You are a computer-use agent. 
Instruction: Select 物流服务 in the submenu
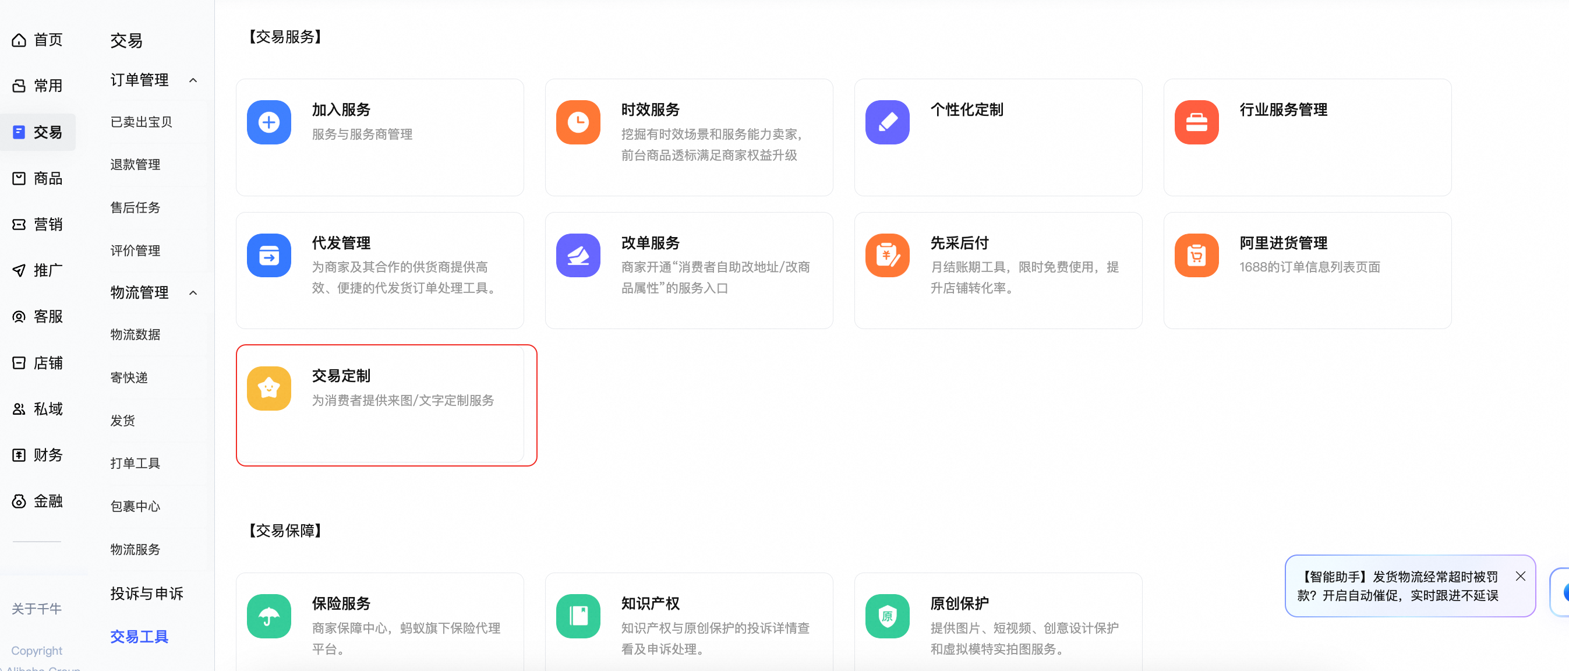coord(135,550)
